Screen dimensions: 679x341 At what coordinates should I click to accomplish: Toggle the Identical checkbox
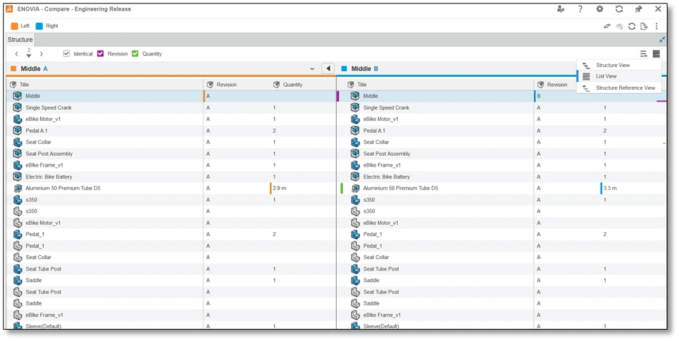click(x=66, y=53)
